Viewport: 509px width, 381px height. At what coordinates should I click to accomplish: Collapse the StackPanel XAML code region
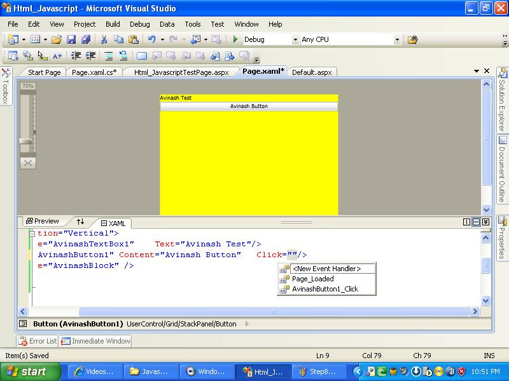click(x=32, y=233)
